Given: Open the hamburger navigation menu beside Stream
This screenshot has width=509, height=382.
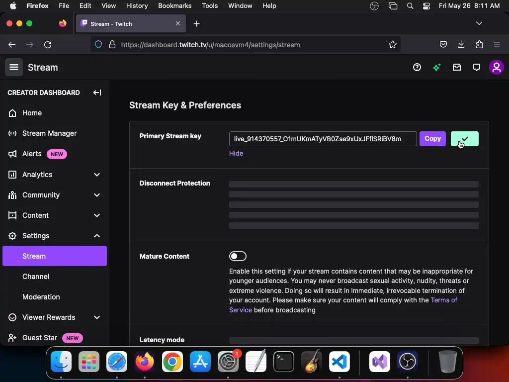Looking at the screenshot, I should coord(13,67).
